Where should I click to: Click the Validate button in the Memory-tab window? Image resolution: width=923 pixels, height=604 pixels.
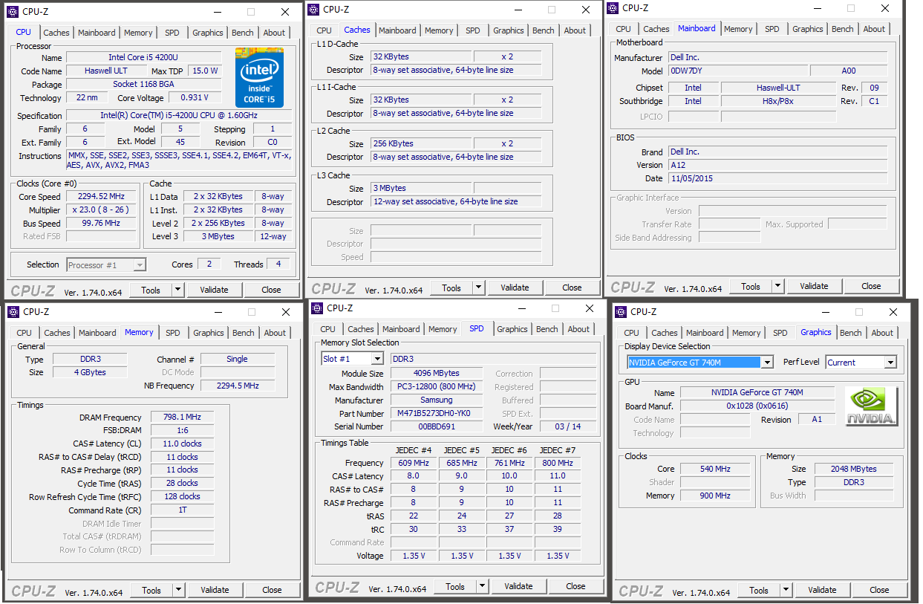click(215, 590)
